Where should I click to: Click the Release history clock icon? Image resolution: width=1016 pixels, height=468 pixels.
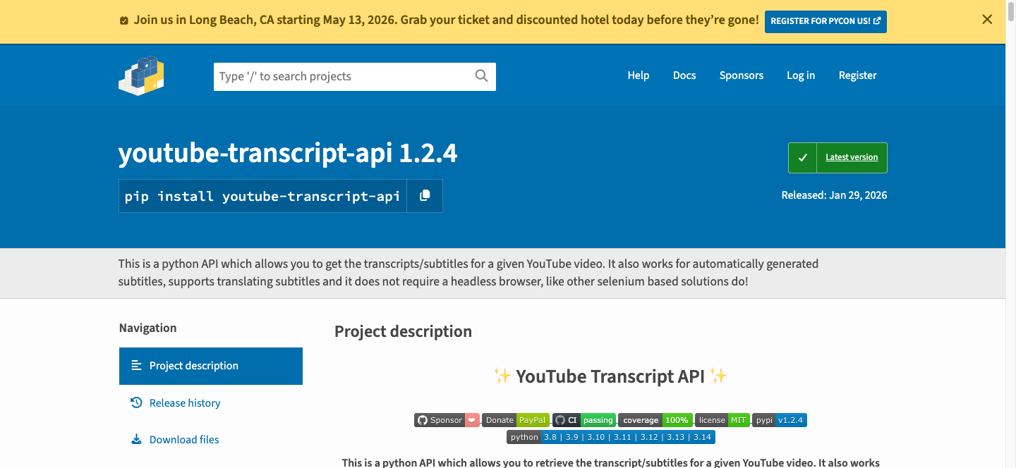click(136, 402)
